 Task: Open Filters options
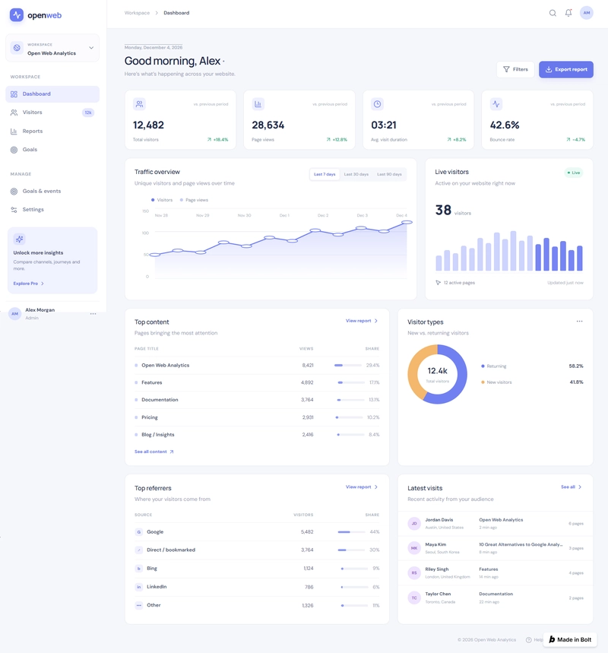[515, 69]
